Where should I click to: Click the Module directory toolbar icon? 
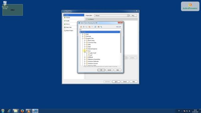pyautogui.click(x=86, y=27)
